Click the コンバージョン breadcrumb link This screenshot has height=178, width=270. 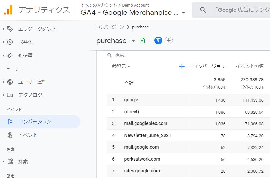point(110,27)
